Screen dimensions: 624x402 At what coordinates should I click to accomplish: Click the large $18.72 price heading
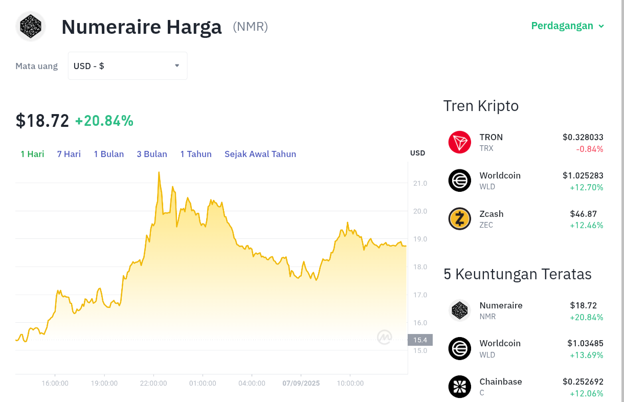tap(42, 121)
